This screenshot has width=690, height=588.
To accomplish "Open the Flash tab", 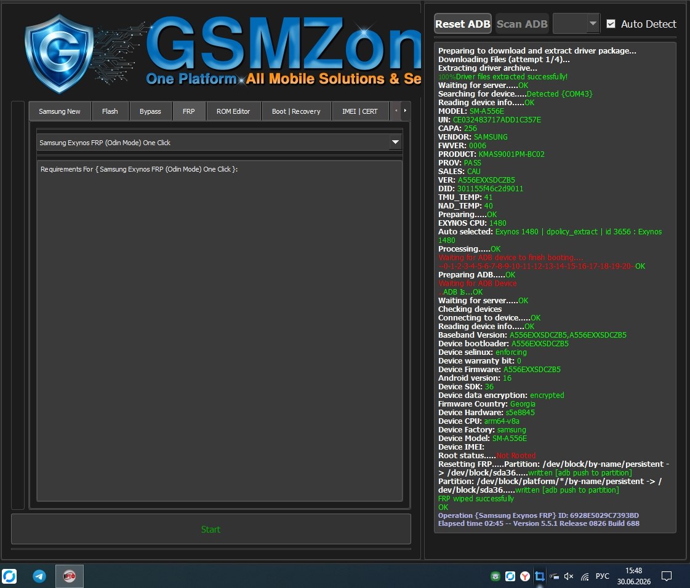I will tap(110, 111).
